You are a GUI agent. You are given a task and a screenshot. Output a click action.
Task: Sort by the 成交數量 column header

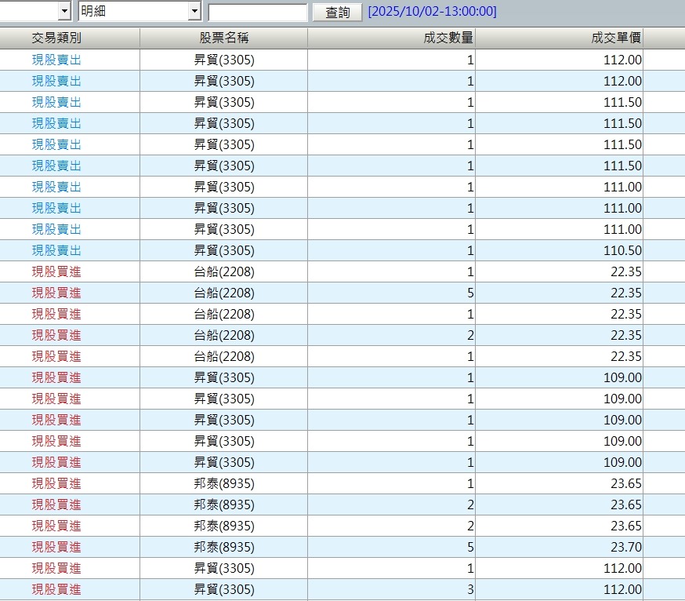448,38
